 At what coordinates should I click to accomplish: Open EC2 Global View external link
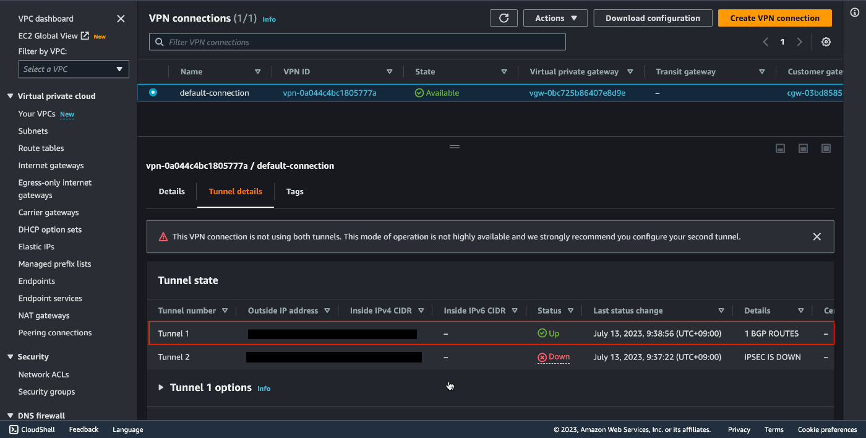(x=54, y=36)
